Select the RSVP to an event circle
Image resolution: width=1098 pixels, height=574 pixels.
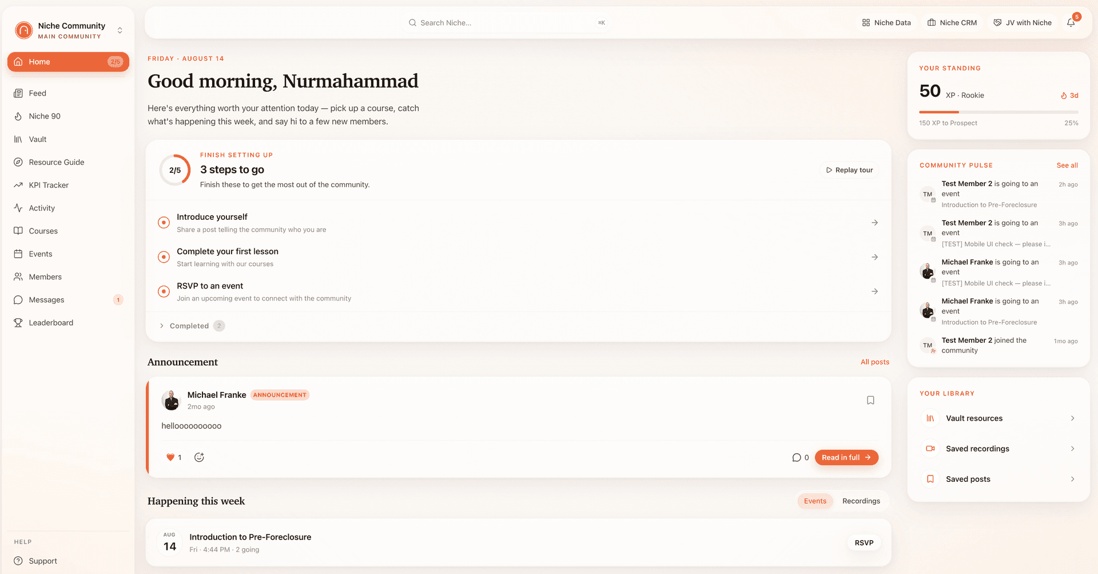click(x=164, y=291)
